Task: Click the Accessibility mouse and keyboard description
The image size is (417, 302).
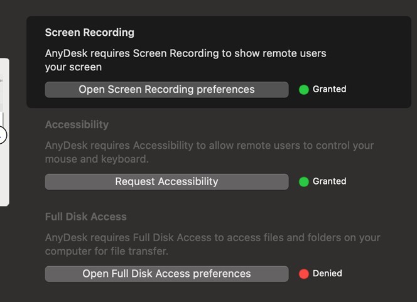Action: (209, 152)
